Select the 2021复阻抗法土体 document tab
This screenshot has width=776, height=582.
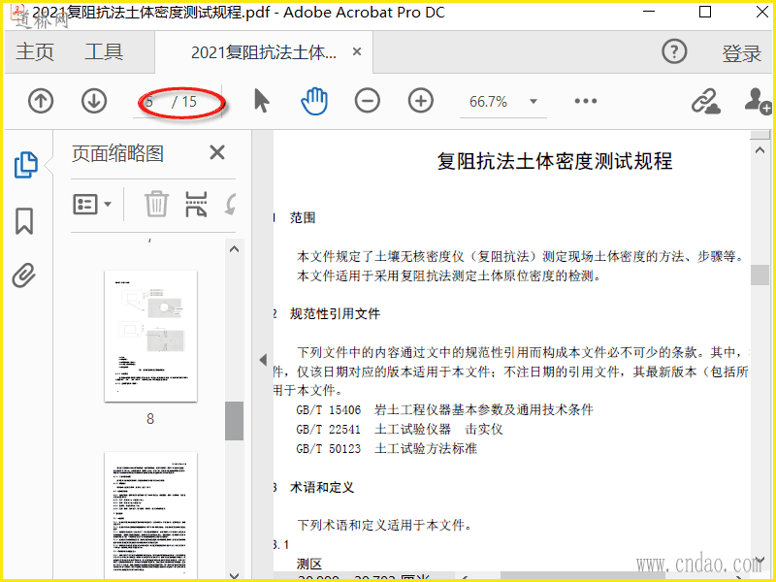[264, 52]
